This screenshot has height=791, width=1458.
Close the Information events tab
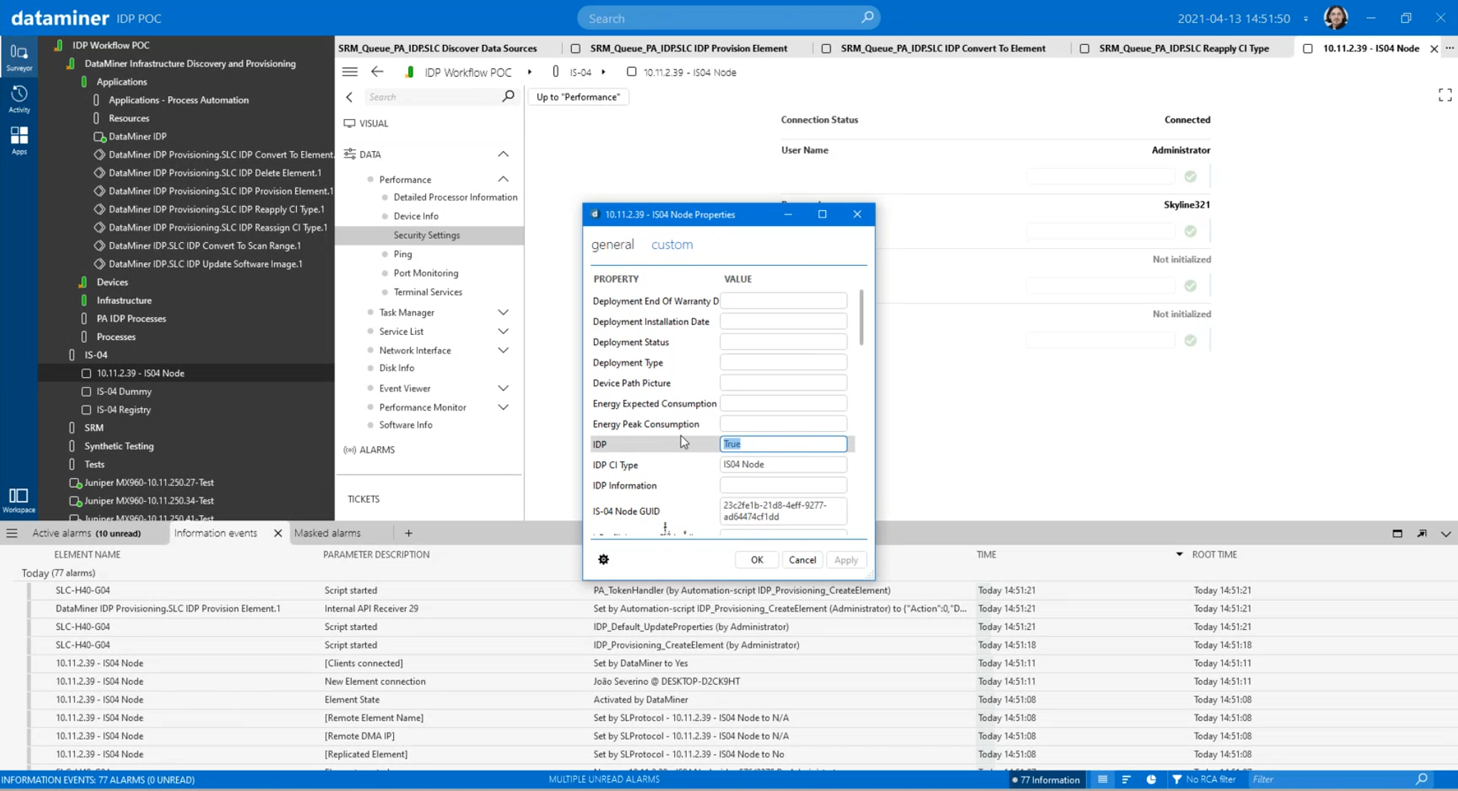coord(277,533)
